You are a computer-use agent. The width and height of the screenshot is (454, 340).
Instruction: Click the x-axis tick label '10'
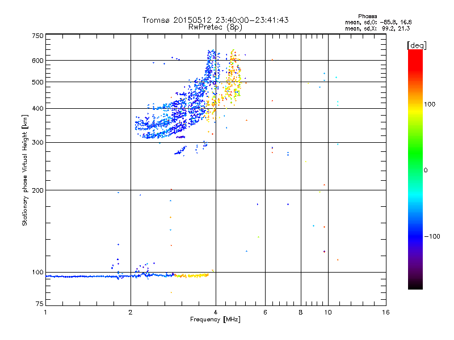[328, 312]
